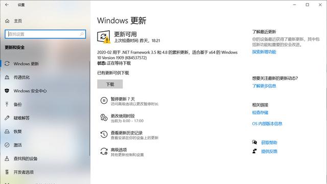Viewport: 327px width, 184px height.
Task: Minimize the 设置 window
Action: (x=294, y=5)
